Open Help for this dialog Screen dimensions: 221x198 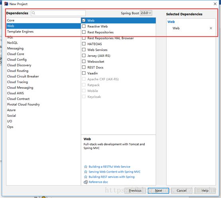pyautogui.click(x=205, y=191)
